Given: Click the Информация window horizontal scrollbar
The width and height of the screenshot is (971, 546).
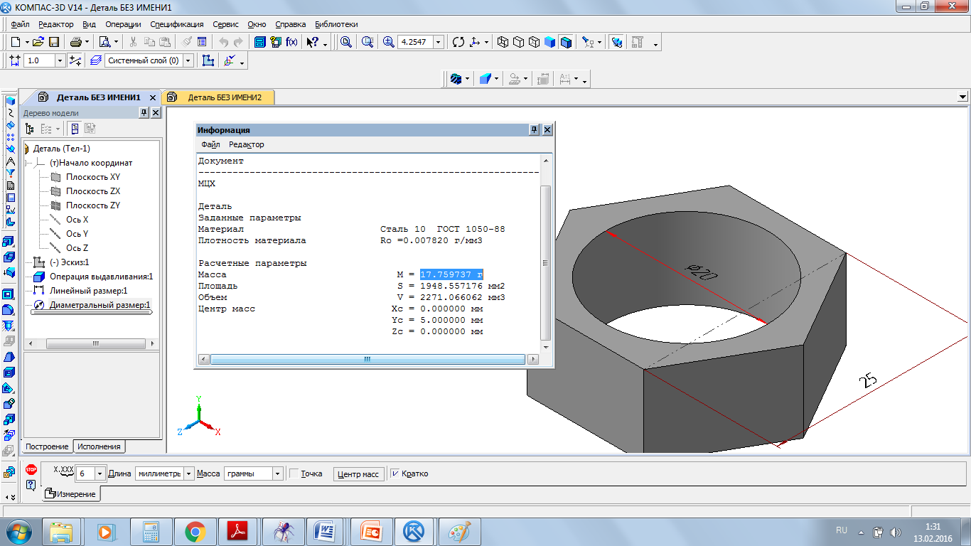Looking at the screenshot, I should (x=368, y=360).
